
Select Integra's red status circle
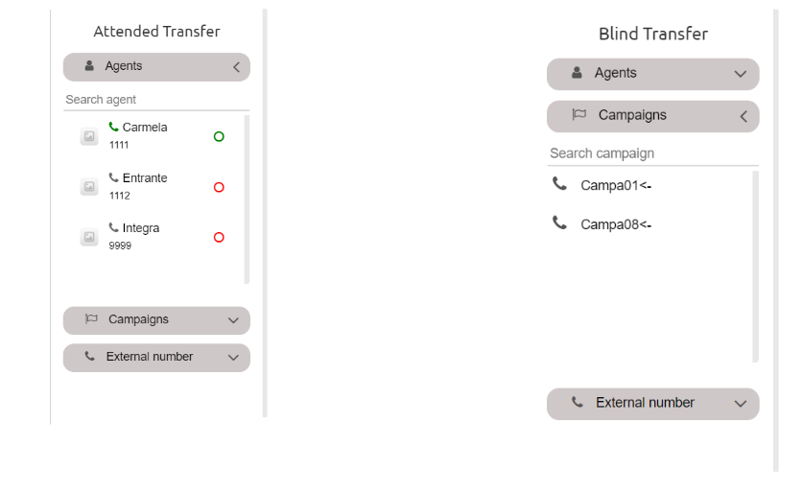219,237
